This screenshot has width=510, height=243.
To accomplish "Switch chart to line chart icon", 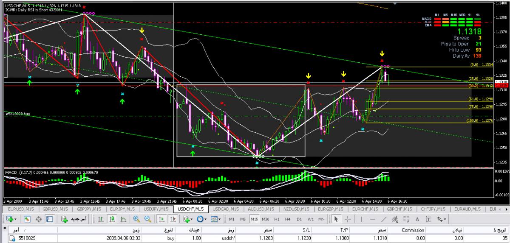I will tap(123, 219).
